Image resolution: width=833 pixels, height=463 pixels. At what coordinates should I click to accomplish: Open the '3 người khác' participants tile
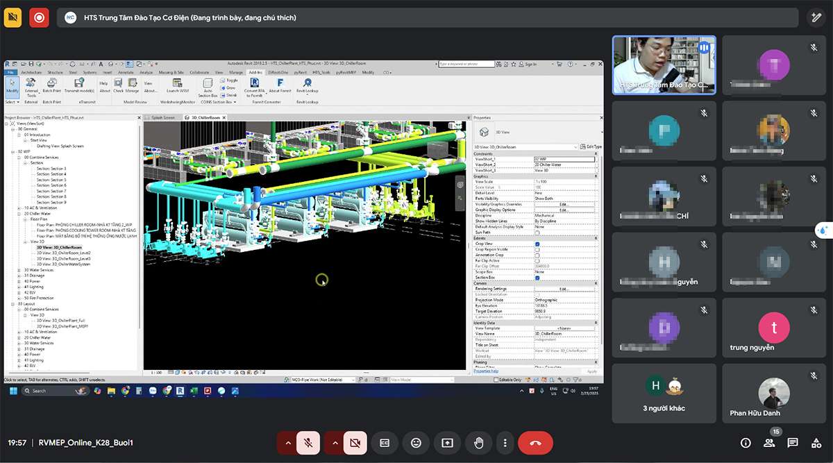[x=664, y=394]
